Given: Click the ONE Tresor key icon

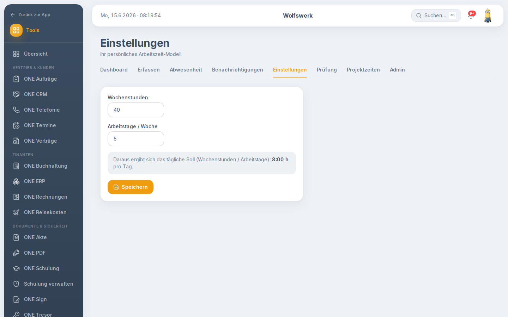Looking at the screenshot, I should tap(16, 314).
